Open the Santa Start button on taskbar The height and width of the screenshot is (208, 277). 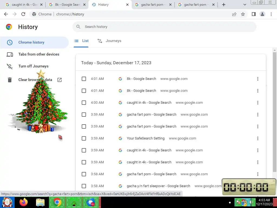tap(7, 202)
